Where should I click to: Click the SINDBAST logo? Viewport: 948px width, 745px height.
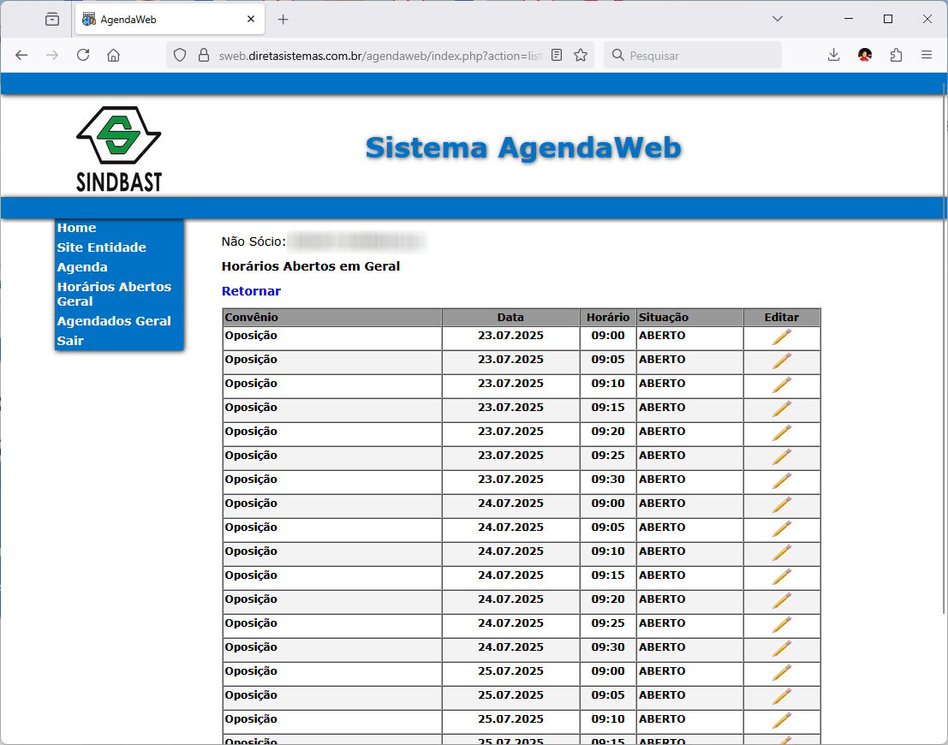point(119,148)
